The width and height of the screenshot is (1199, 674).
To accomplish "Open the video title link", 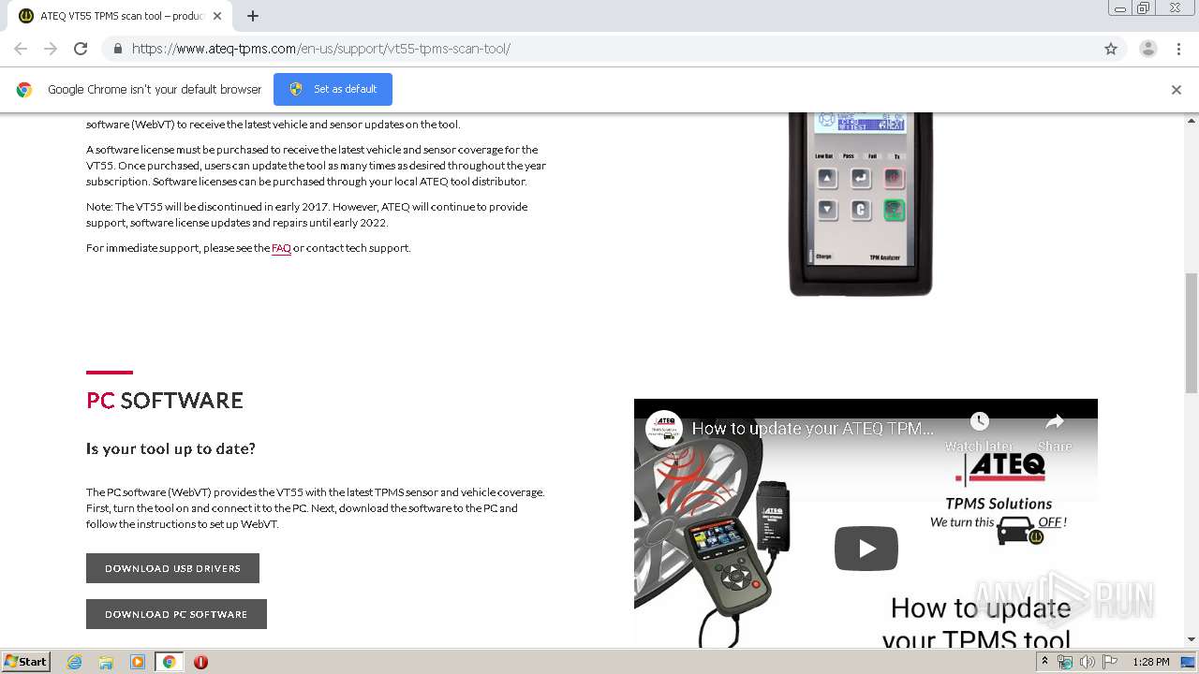I will click(x=812, y=429).
